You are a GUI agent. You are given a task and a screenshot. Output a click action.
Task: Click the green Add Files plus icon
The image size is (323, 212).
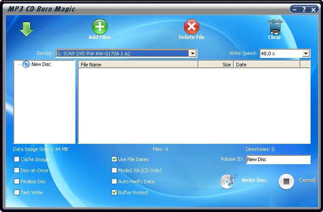tap(99, 27)
